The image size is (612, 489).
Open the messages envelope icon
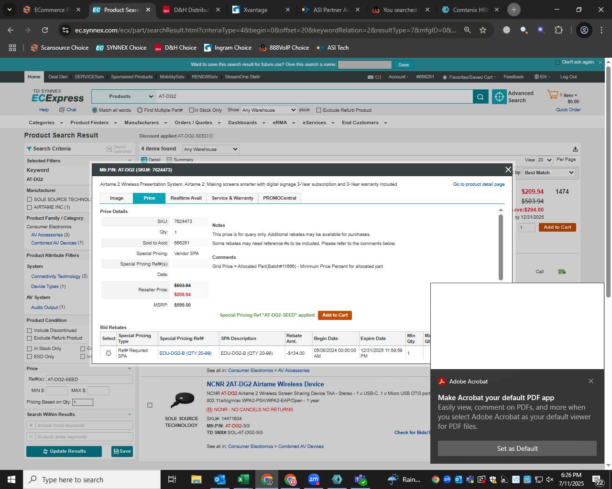(371, 77)
